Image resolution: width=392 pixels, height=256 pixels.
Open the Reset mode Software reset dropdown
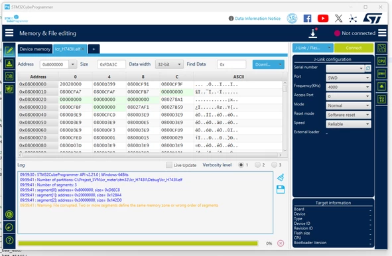pos(348,115)
